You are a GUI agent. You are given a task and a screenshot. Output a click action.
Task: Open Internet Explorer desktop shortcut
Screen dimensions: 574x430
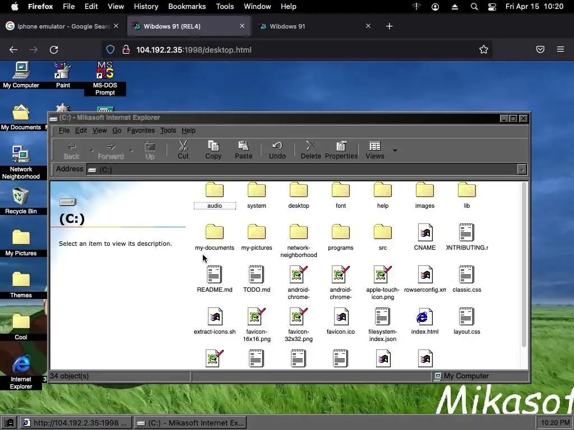[x=21, y=372]
